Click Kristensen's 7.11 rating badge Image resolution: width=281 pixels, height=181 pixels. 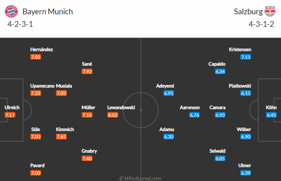[x=246, y=57]
